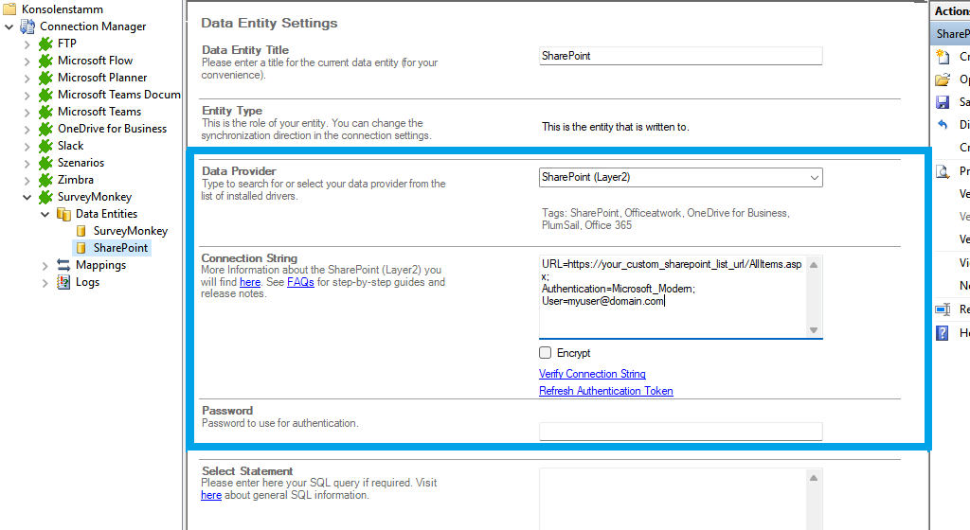Click the help question mark icon in Actions
Image resolution: width=970 pixels, height=530 pixels.
(x=943, y=333)
